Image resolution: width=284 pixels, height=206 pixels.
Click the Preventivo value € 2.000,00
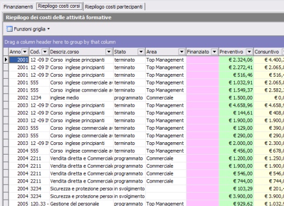[236, 143]
